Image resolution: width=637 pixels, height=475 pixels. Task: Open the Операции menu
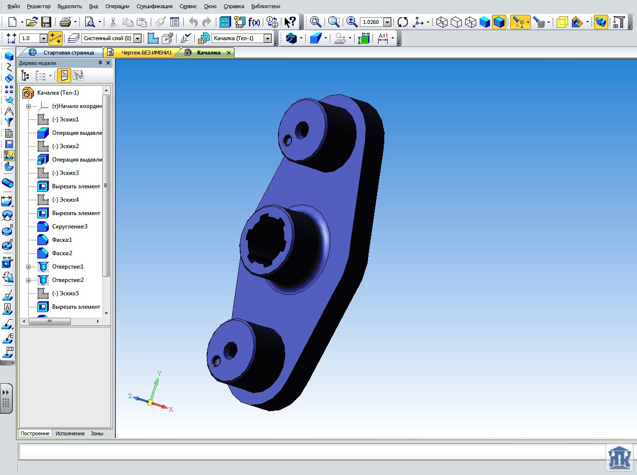[x=117, y=6]
